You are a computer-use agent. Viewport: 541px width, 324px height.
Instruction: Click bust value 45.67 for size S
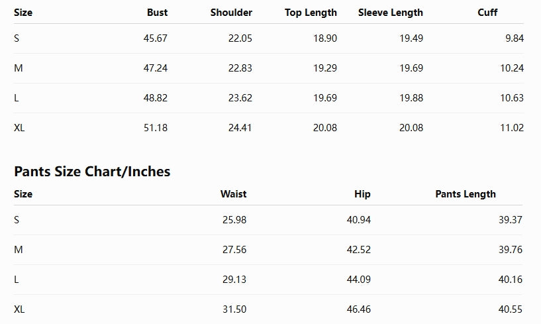click(x=155, y=38)
